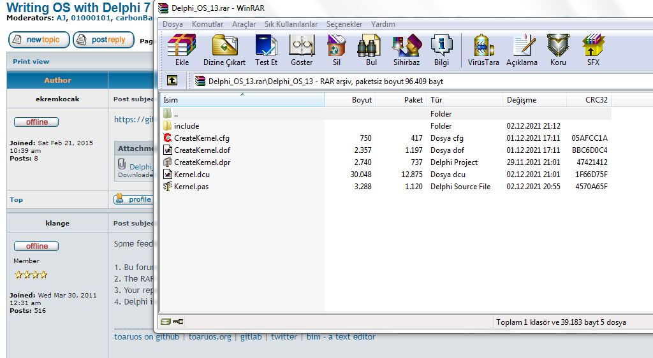
Task: Open gitlab signature link
Action: 251,336
